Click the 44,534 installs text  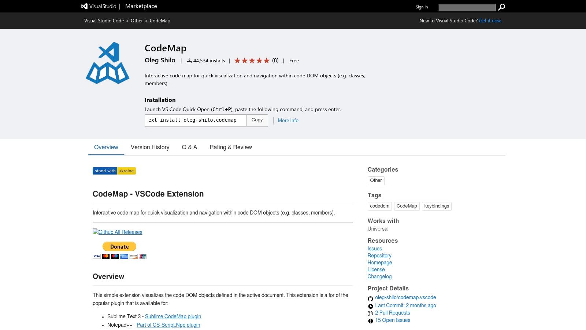[x=209, y=60]
